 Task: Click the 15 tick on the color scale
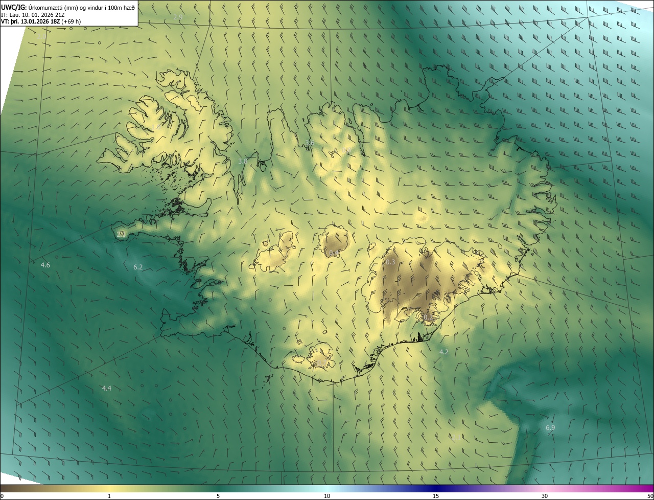[x=436, y=496]
